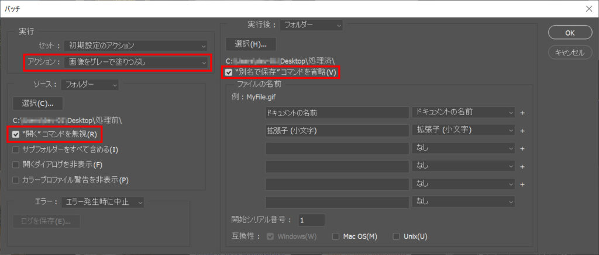This screenshot has height=255, width=599.
Task: Click the plus icon on the fifth file naming row
Action: tap(522, 184)
